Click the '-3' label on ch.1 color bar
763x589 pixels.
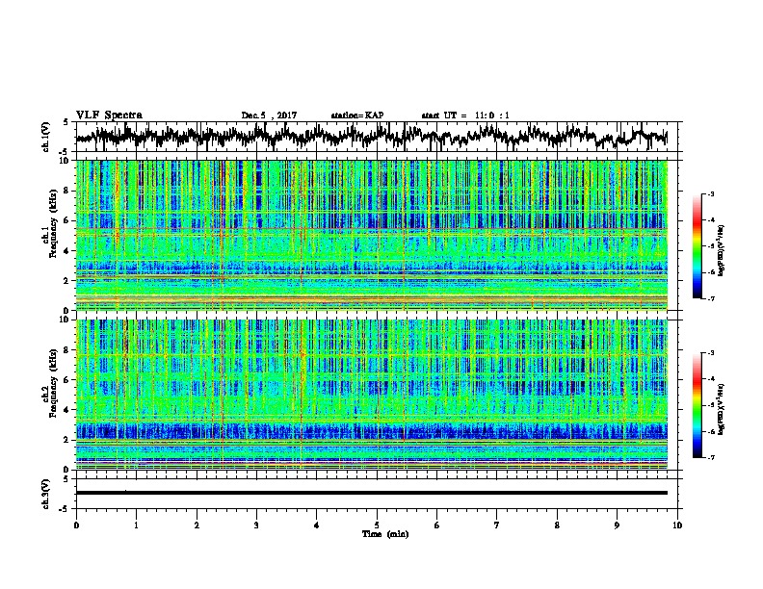(710, 194)
